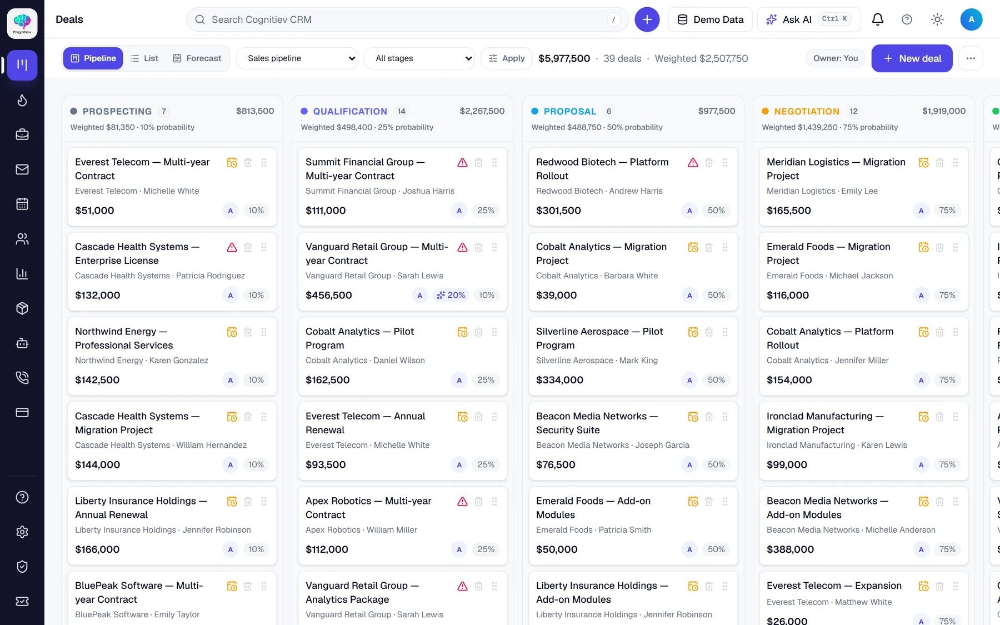
Task: Click the New deal button
Action: click(912, 58)
